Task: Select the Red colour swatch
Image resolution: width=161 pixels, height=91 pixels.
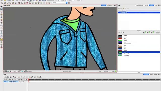Action: coord(120,39)
